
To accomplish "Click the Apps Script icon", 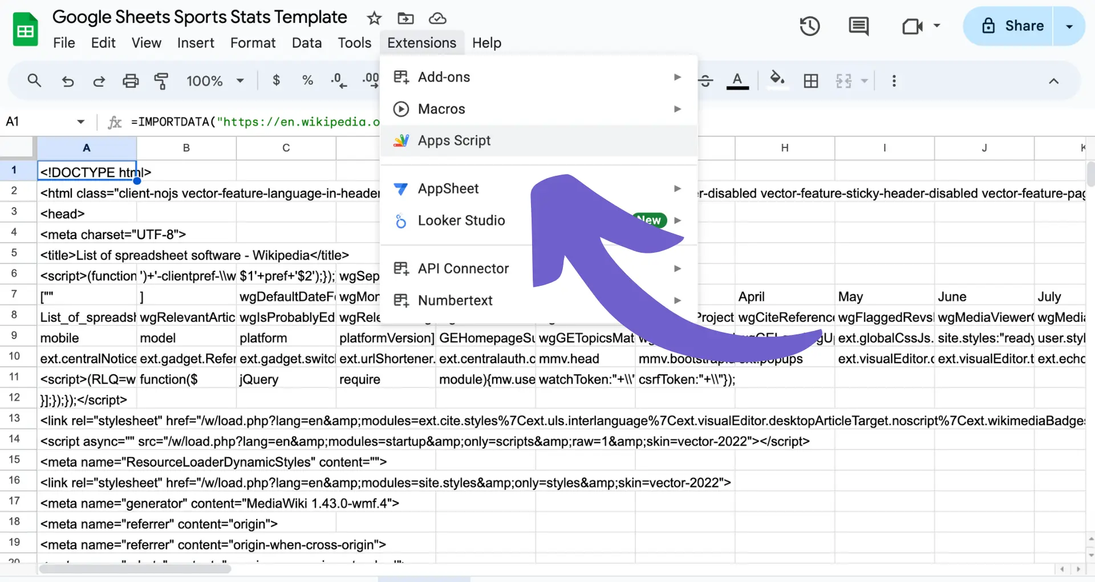I will pyautogui.click(x=401, y=140).
